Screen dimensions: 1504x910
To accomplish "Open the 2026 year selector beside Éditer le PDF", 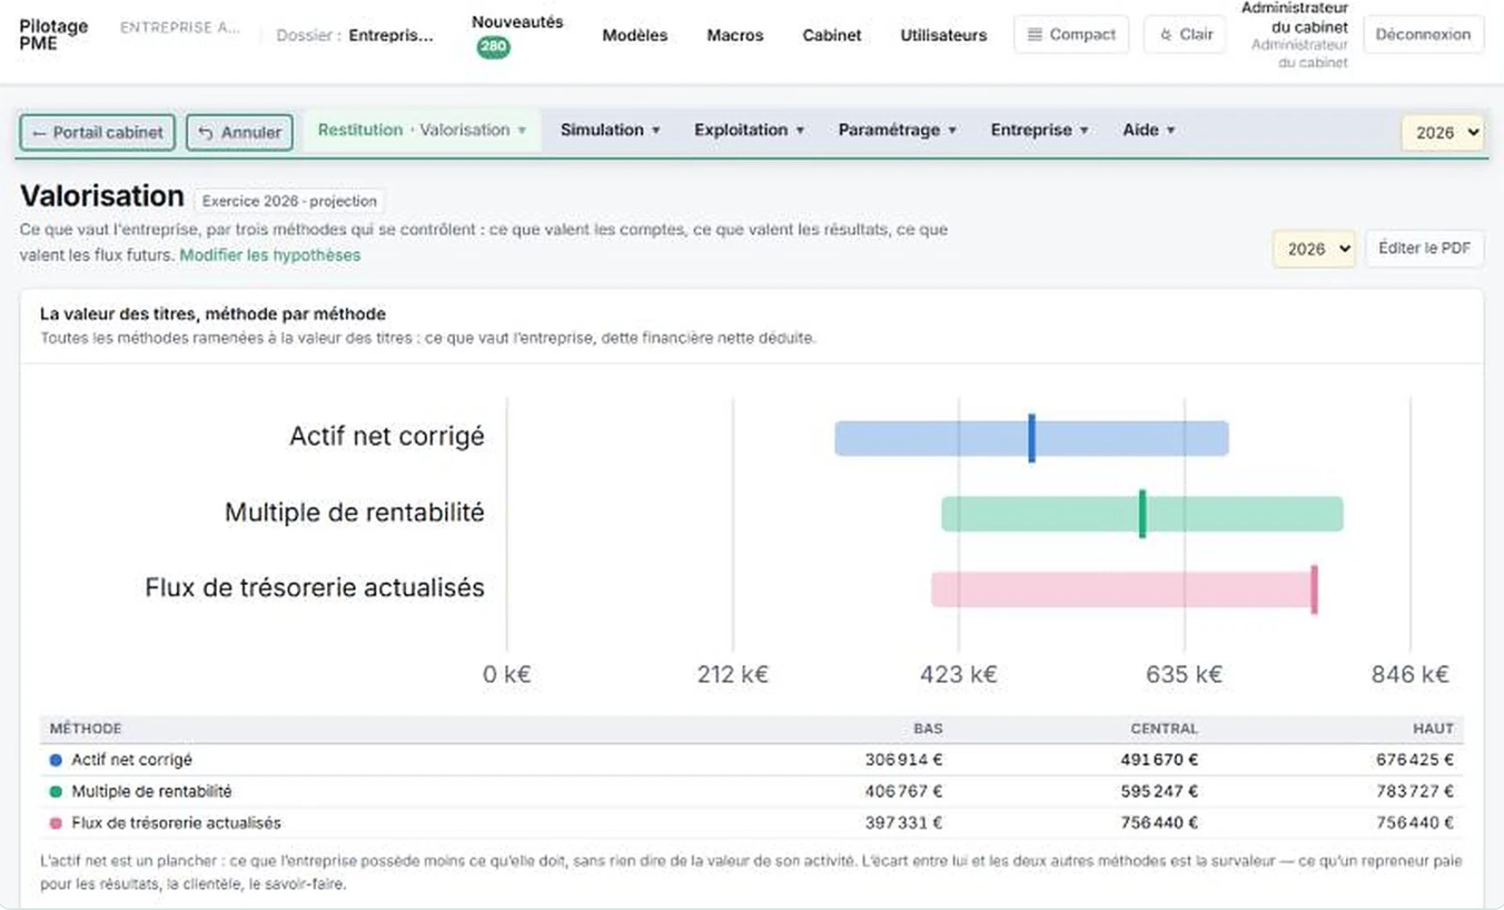I will tap(1314, 249).
